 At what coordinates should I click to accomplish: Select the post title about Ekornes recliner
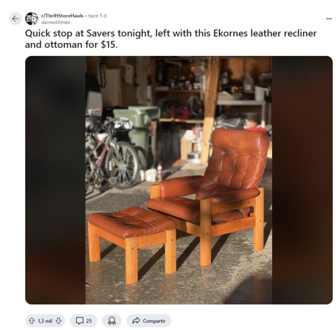[171, 39]
